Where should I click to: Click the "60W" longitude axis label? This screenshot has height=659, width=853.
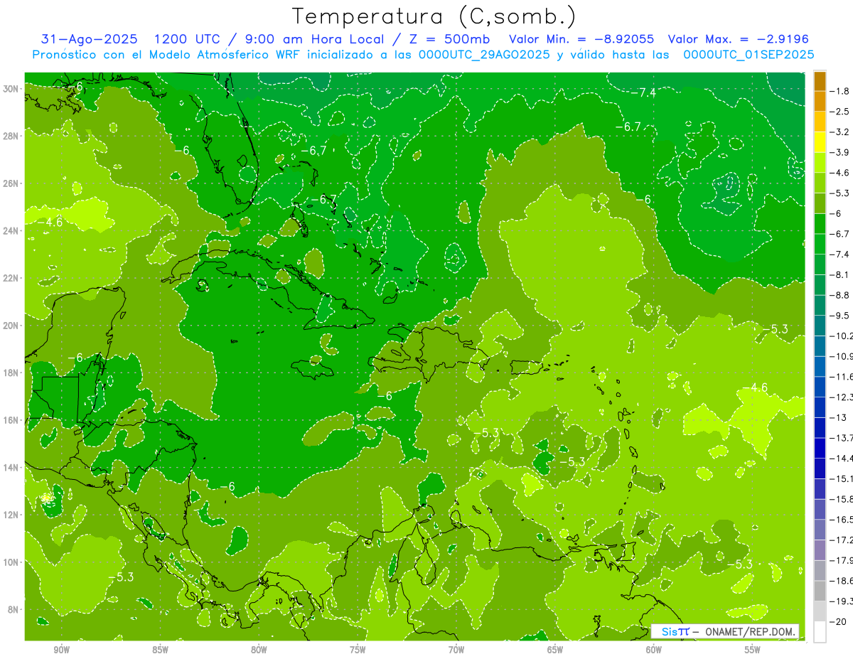(x=654, y=650)
